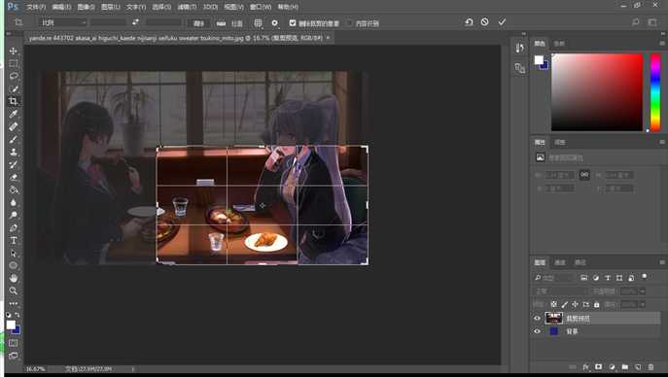Open crop additional settings gear
Viewport: 668px width, 377px height.
[x=275, y=23]
